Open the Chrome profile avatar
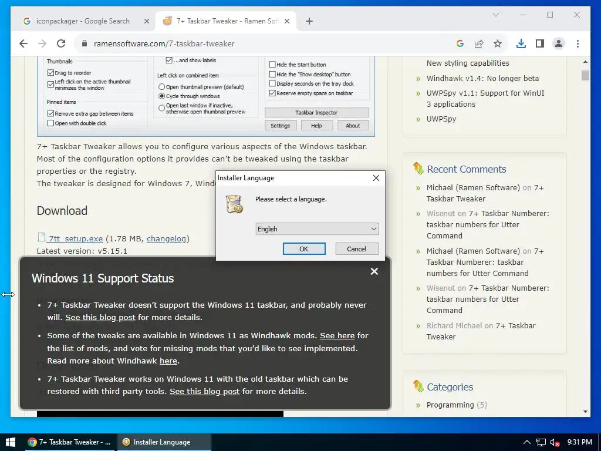Screen dimensions: 601x451 coord(559,43)
